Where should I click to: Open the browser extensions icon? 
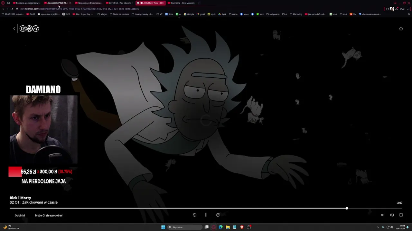(x=388, y=9)
